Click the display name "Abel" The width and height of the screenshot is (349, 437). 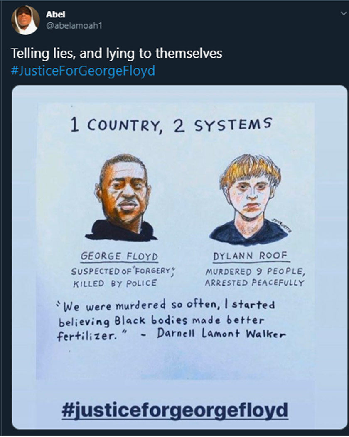tap(54, 15)
